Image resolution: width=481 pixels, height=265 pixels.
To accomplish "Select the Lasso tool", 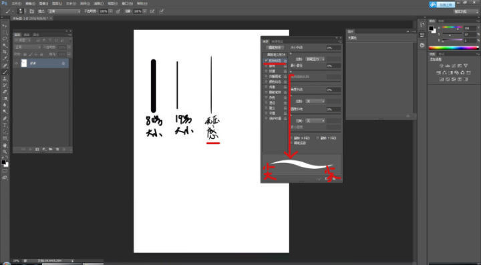I will pos(5,39).
